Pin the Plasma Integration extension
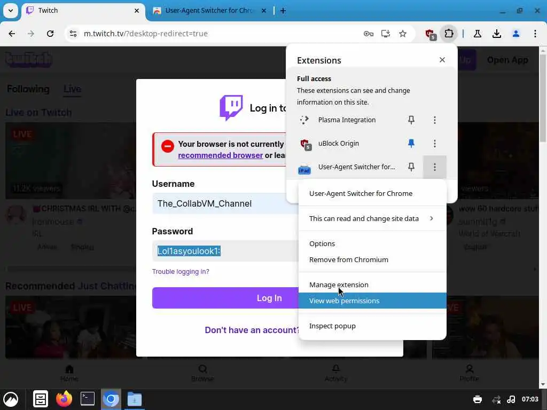 [x=411, y=120]
